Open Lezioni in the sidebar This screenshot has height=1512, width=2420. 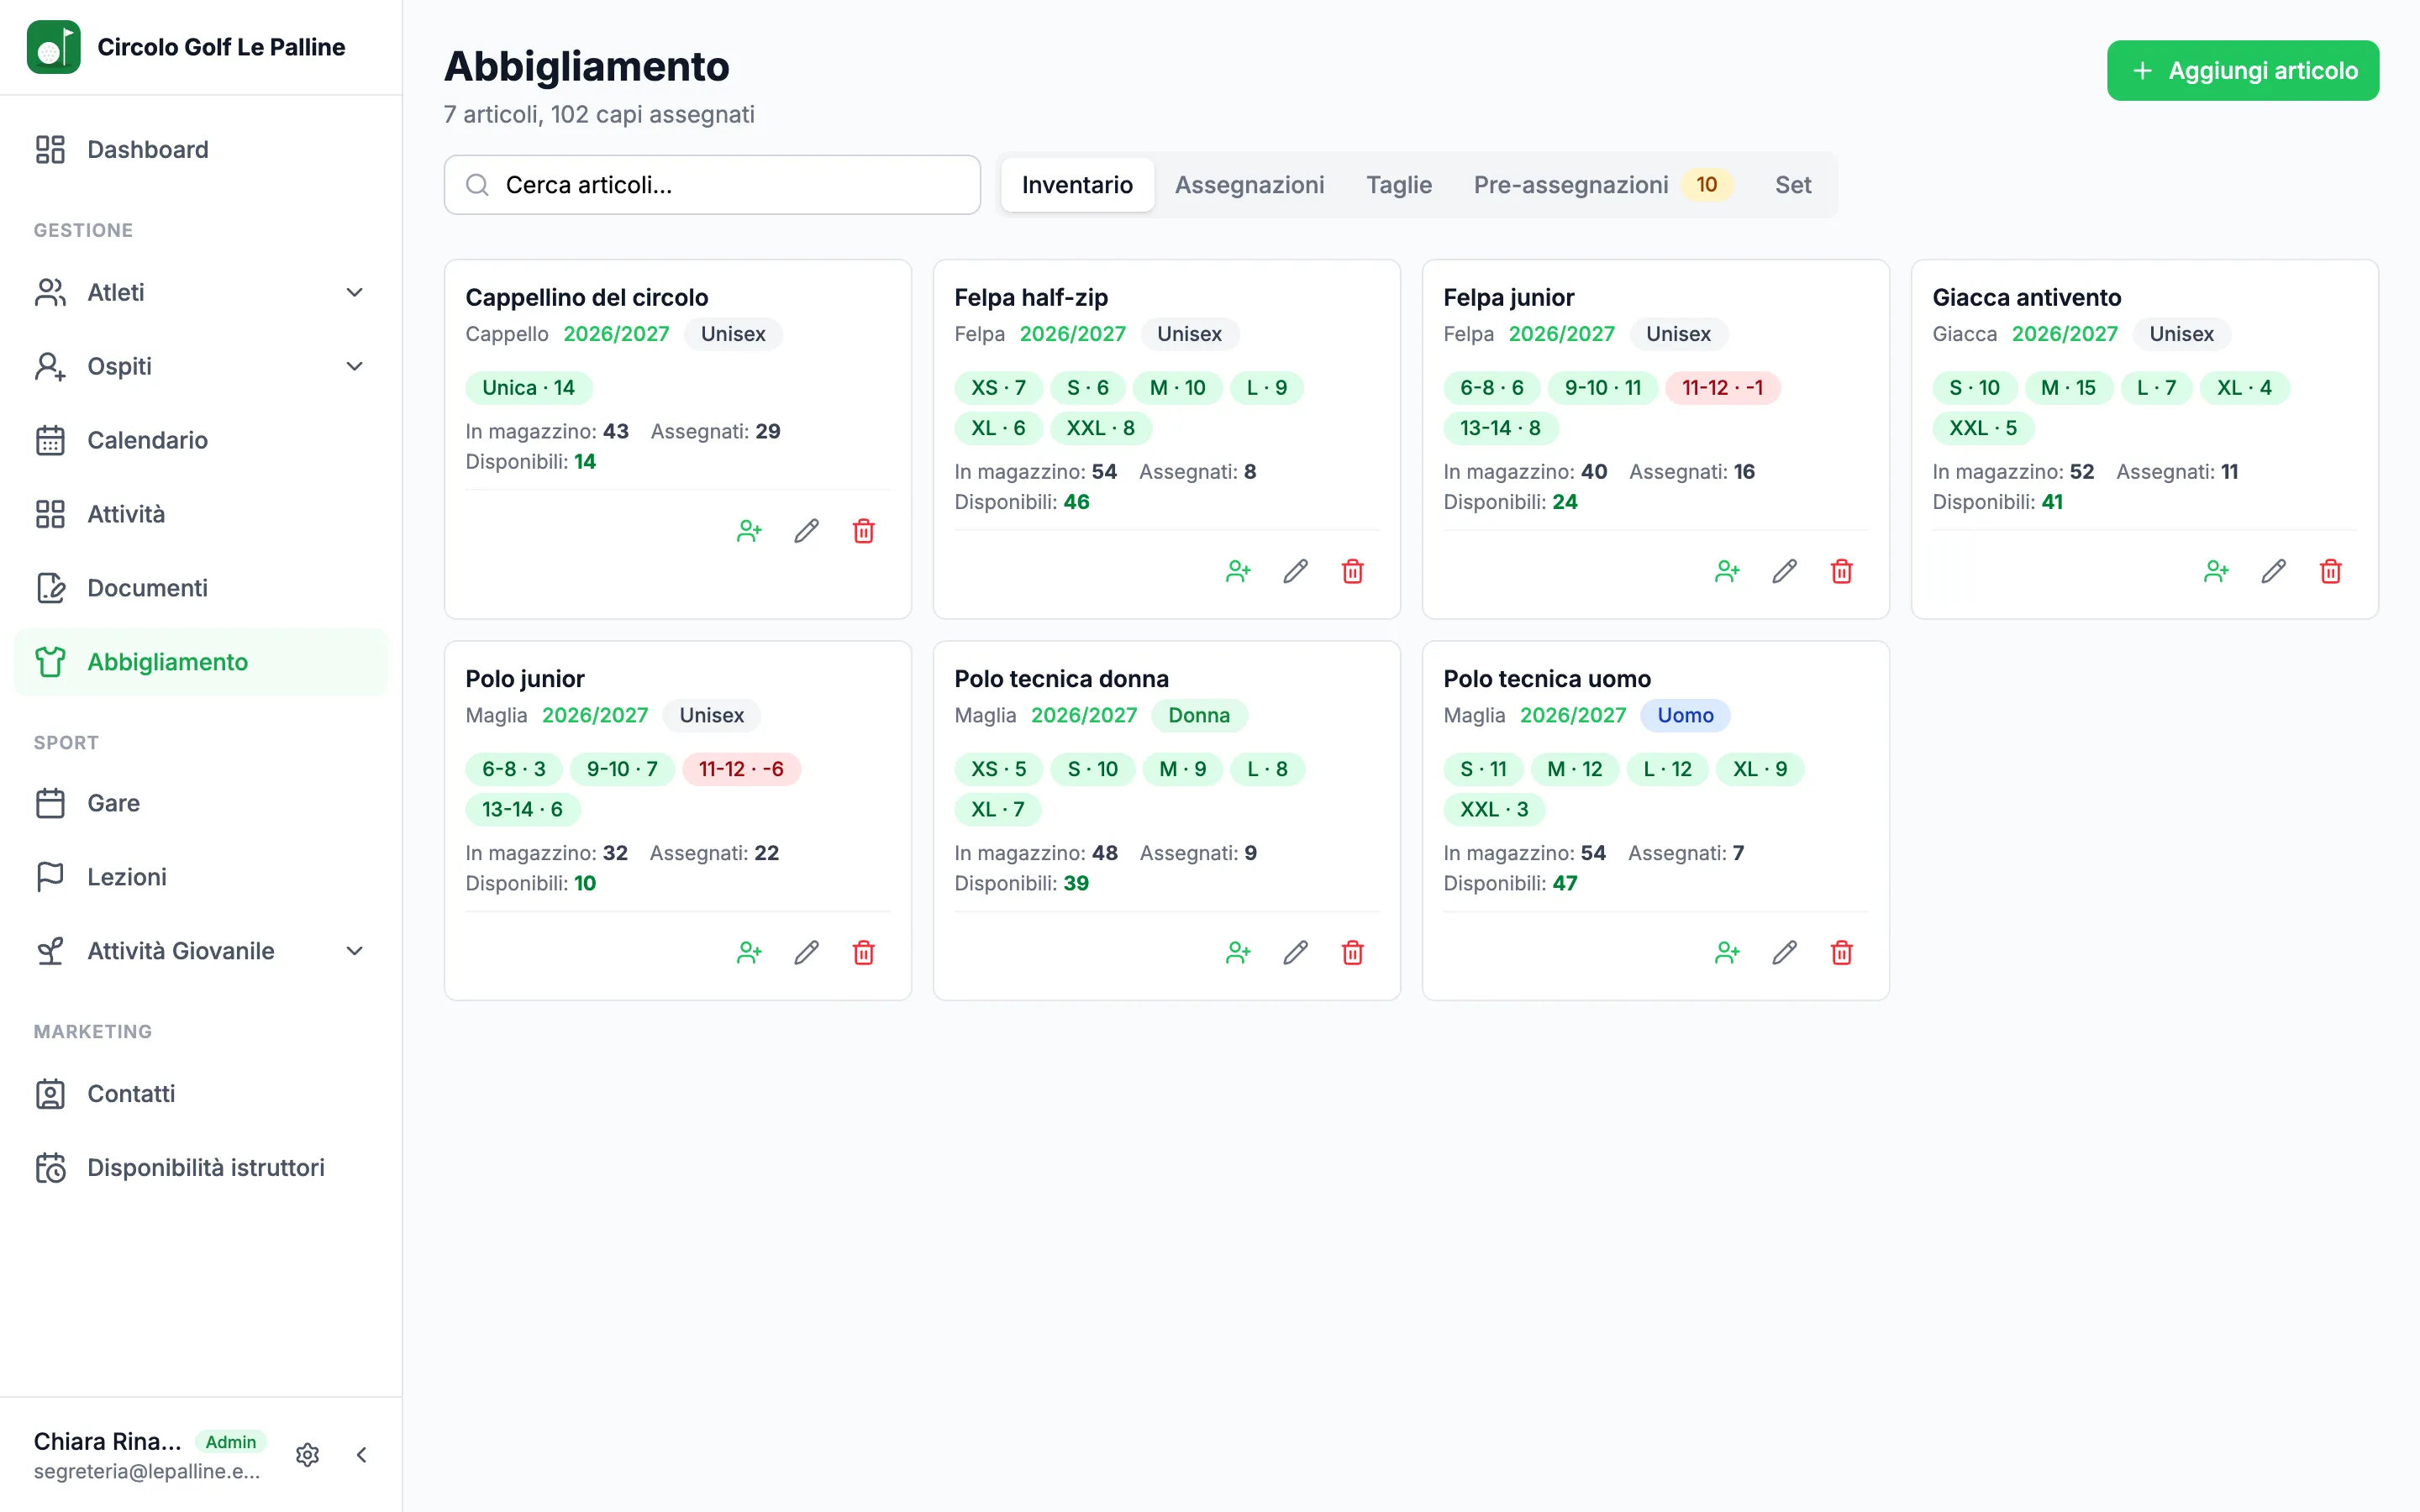click(201, 877)
